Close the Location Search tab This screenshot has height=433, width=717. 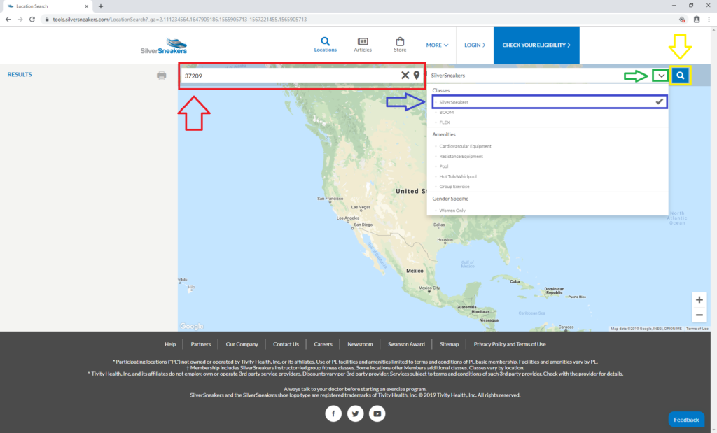[86, 6]
